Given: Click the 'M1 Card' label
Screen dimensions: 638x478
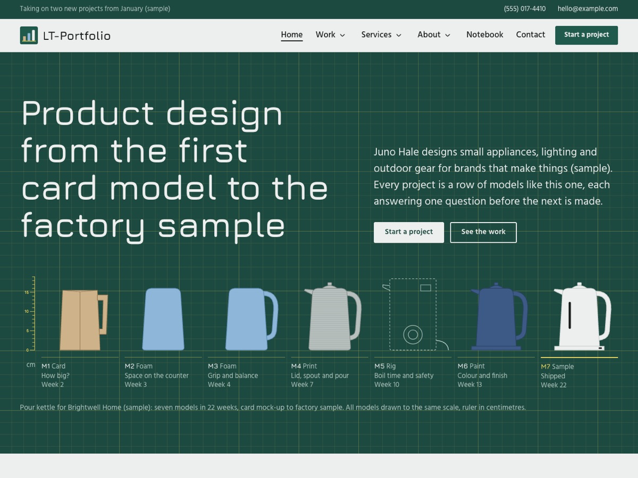Looking at the screenshot, I should [x=53, y=366].
